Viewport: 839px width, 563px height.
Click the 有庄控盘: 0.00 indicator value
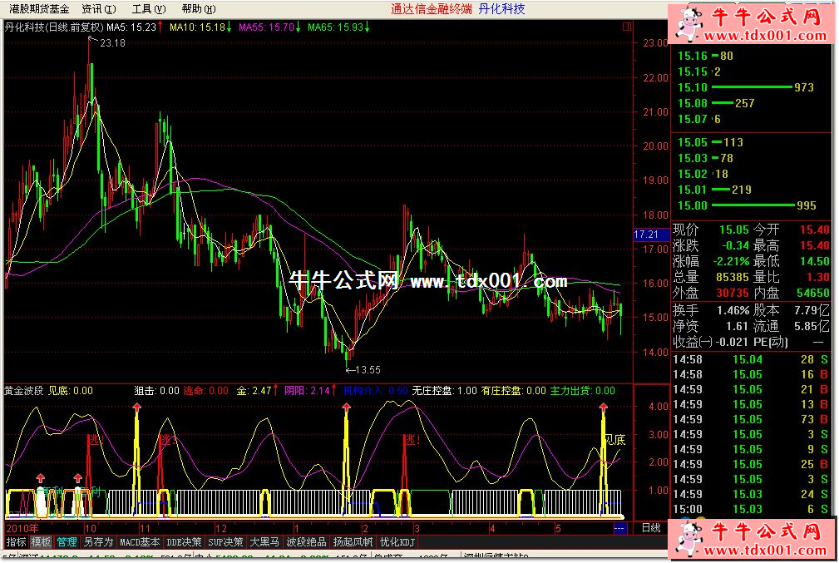[513, 391]
